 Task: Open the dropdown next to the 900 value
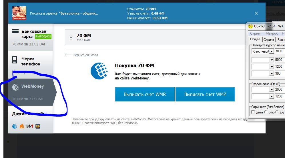point(272,73)
